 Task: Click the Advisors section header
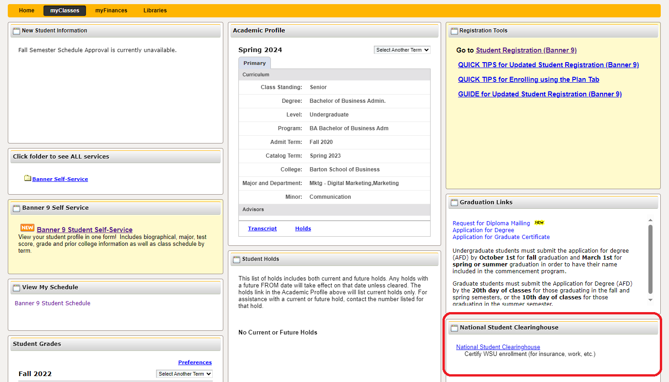click(x=334, y=210)
